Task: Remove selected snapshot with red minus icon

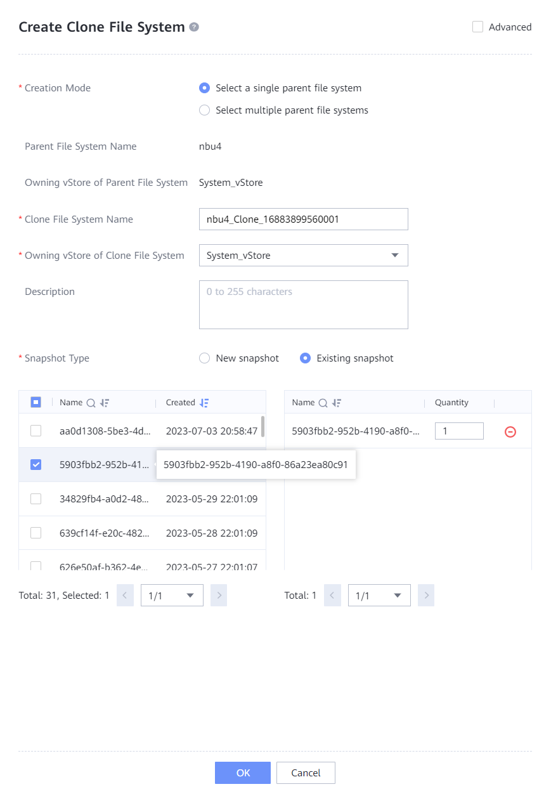Action: click(x=510, y=432)
